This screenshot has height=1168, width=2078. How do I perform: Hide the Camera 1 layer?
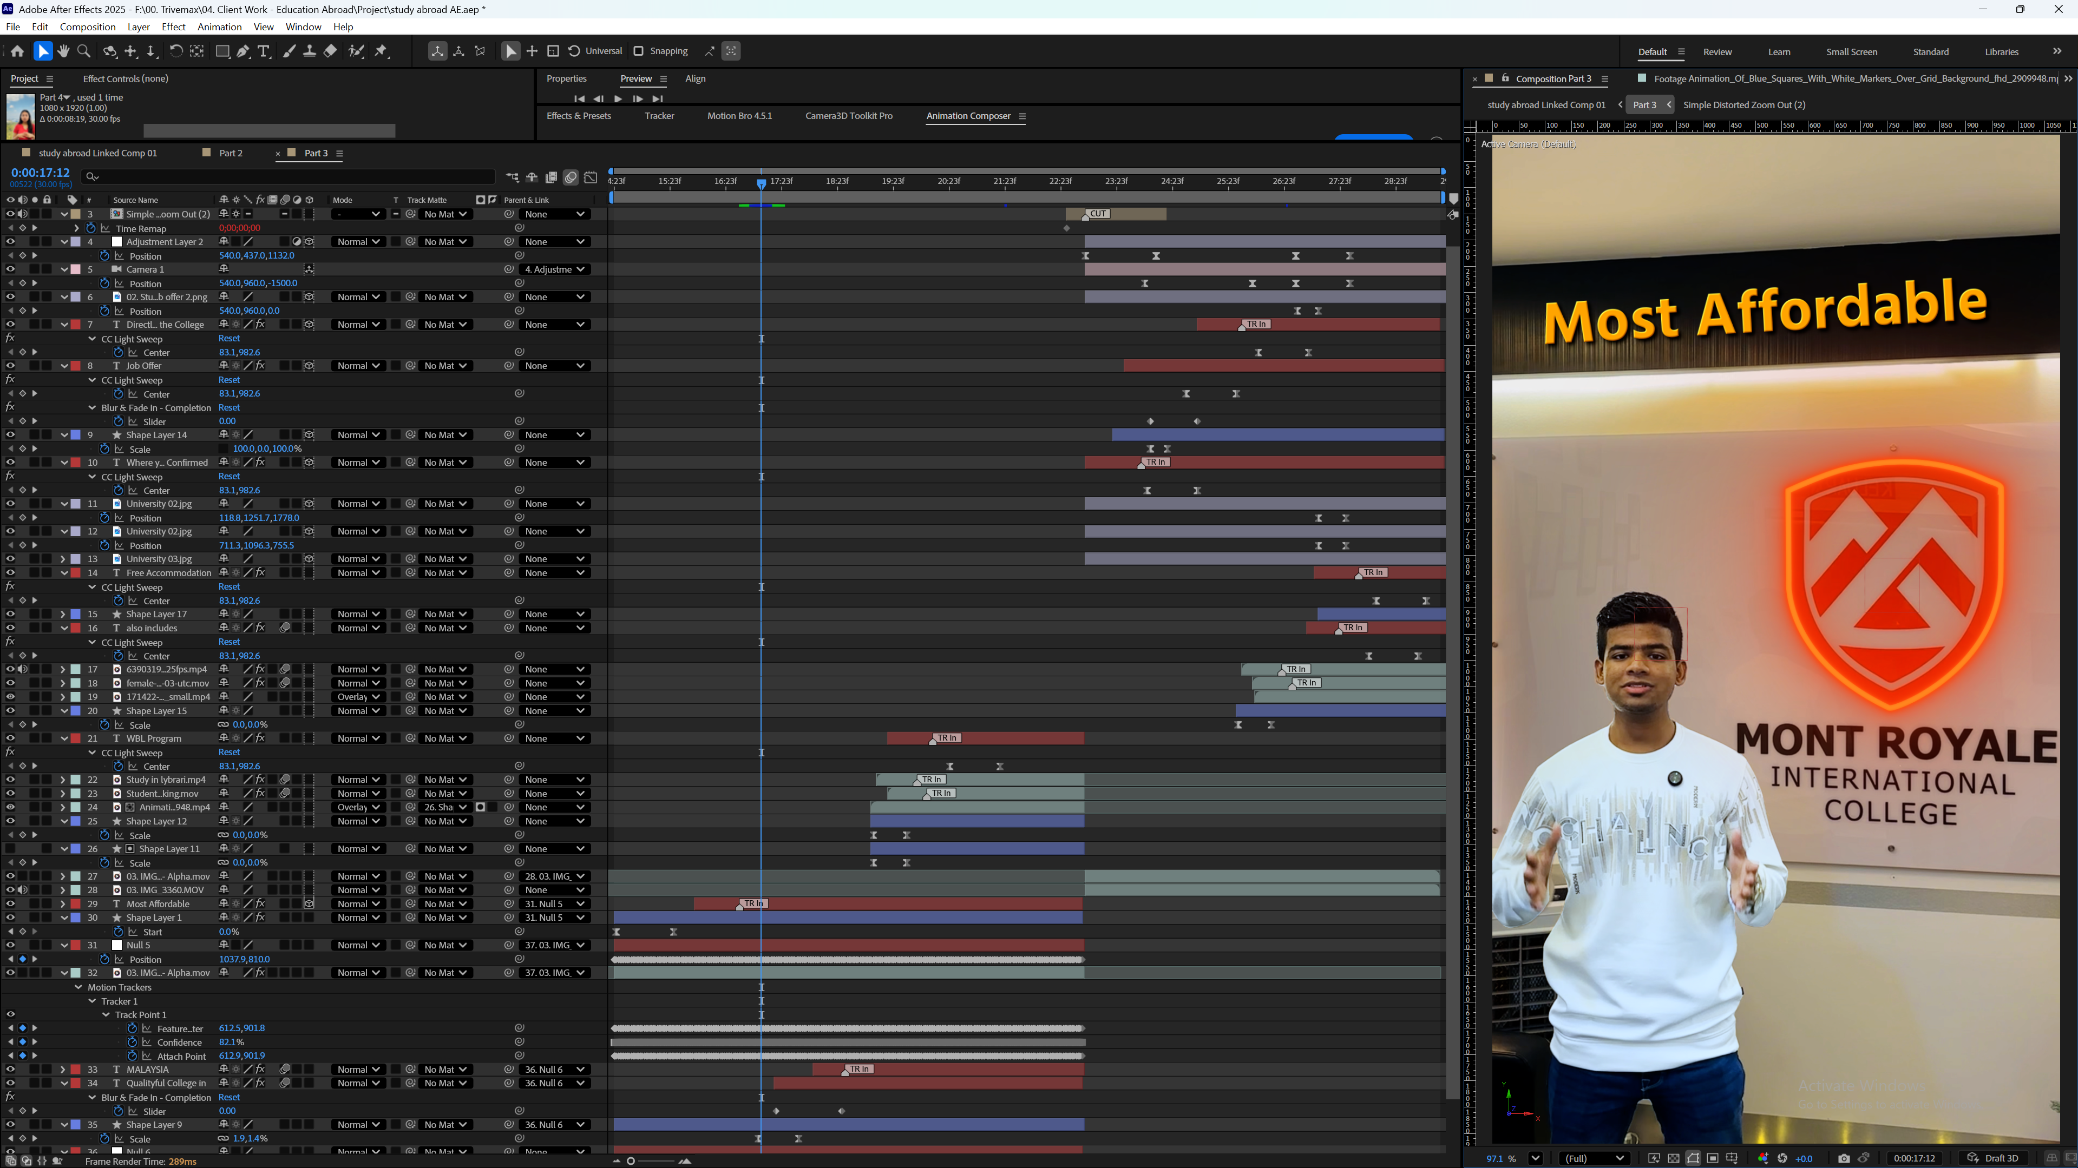(10, 269)
